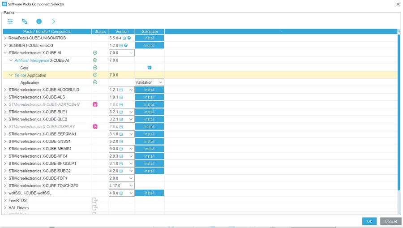This screenshot has width=403, height=228.
Task: Open X-CUBE-MEMS1 version 9.0.0 dropdown
Action: tap(121, 149)
